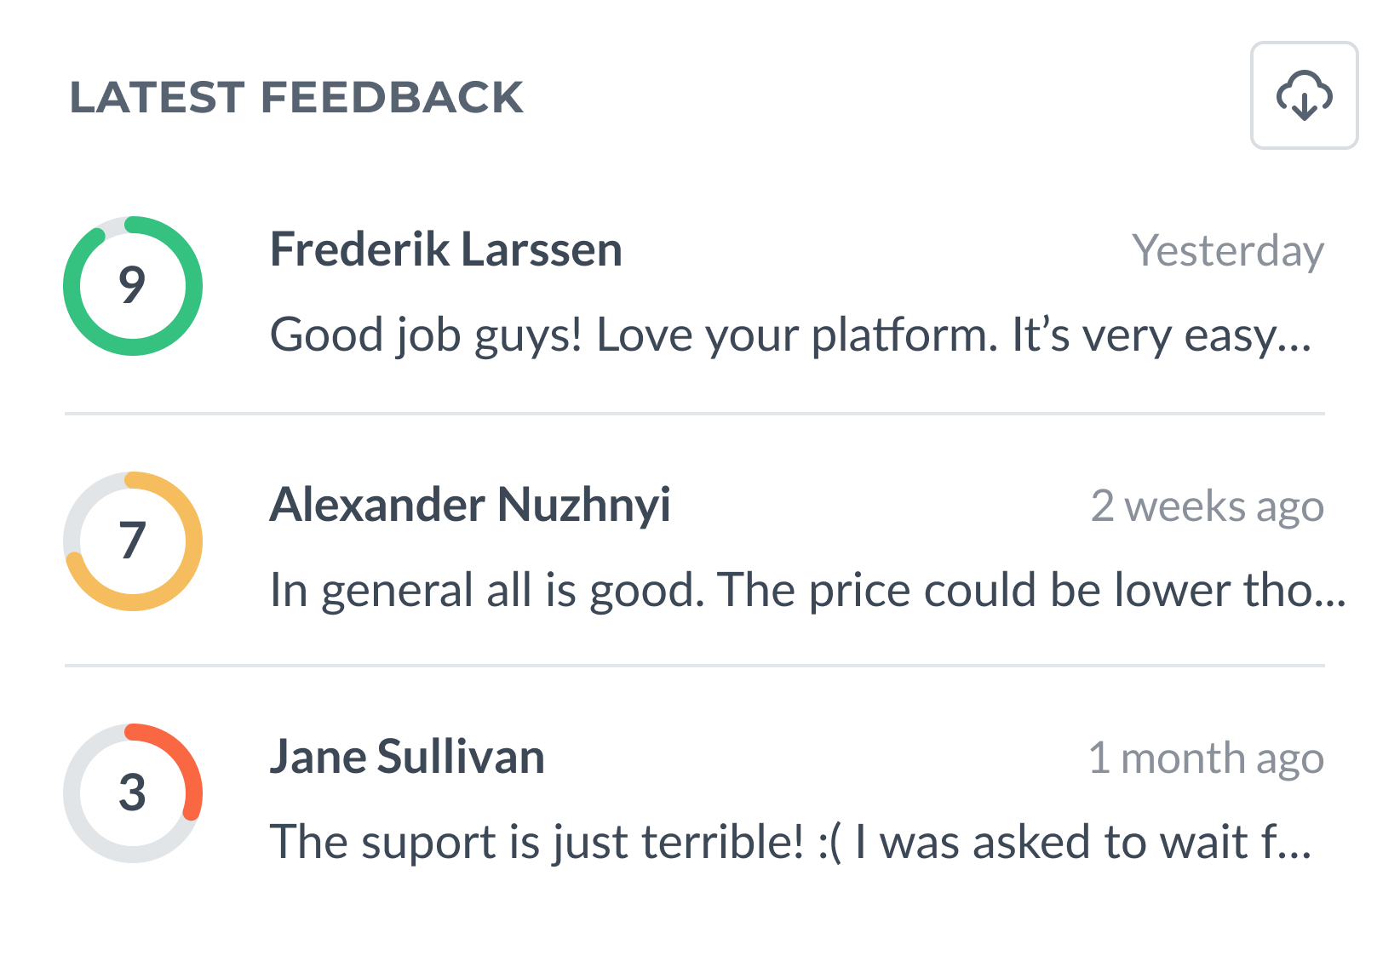Click the "2 weeks ago" timestamp
Image resolution: width=1400 pixels, height=967 pixels.
[1207, 506]
